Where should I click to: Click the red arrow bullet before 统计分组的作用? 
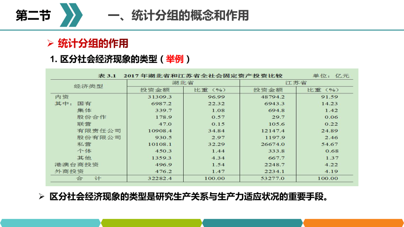click(x=50, y=43)
